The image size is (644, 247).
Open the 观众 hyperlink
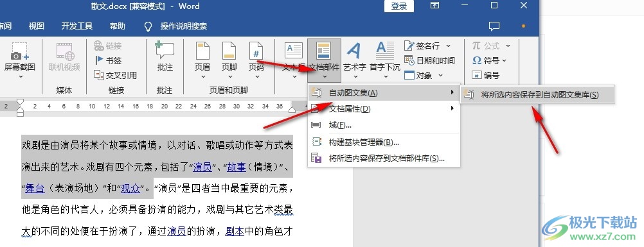click(x=130, y=189)
